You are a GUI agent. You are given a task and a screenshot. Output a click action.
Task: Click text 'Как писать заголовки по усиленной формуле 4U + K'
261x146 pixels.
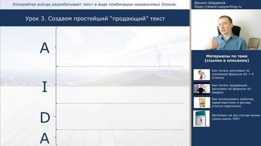point(232,72)
